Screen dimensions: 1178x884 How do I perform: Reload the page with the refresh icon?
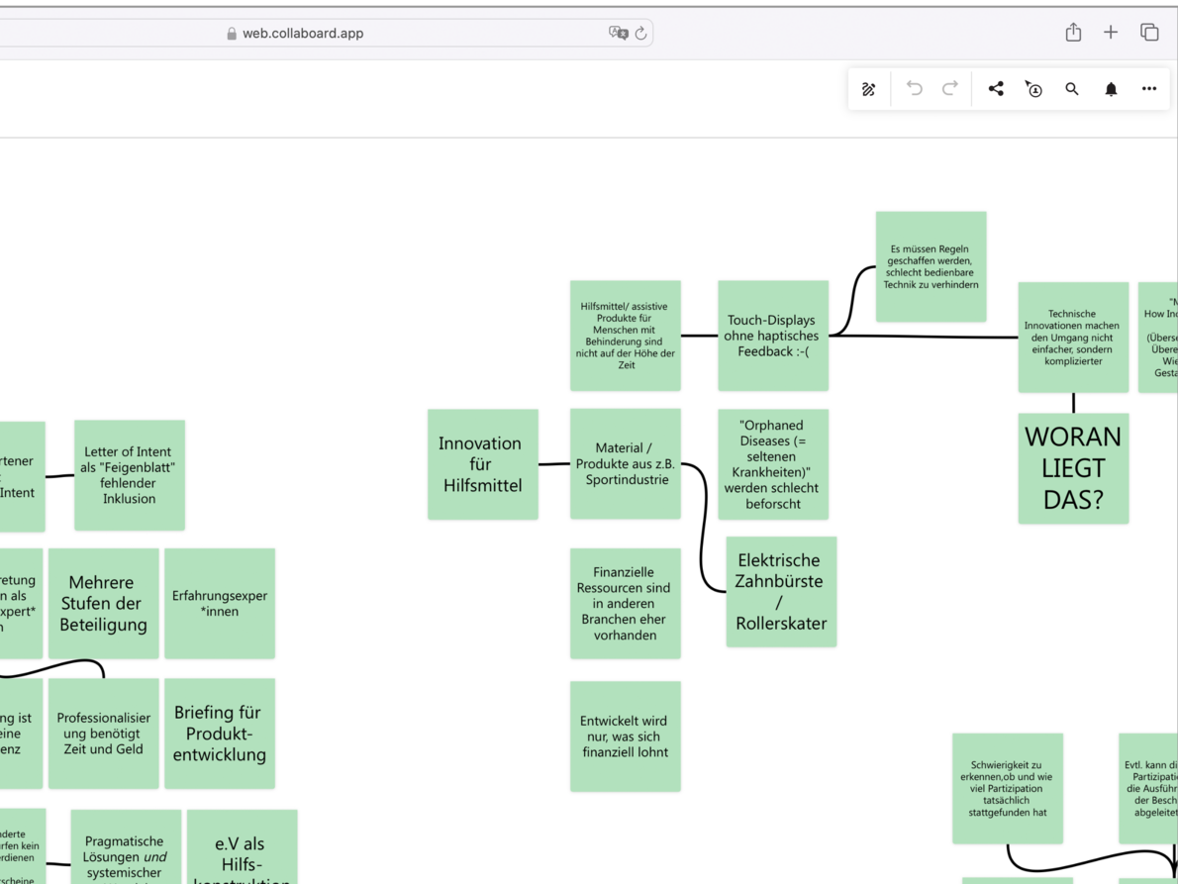[x=641, y=33]
